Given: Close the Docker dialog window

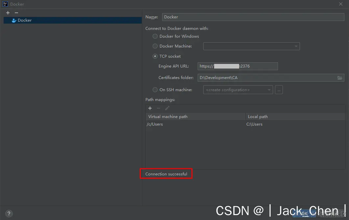Looking at the screenshot, I should pos(341,4).
